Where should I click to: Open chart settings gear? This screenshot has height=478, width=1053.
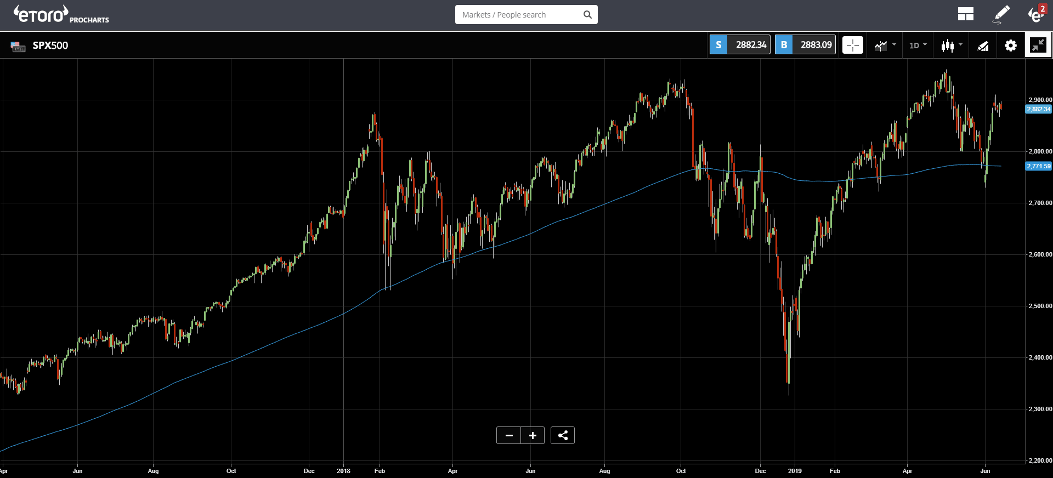tap(1010, 45)
